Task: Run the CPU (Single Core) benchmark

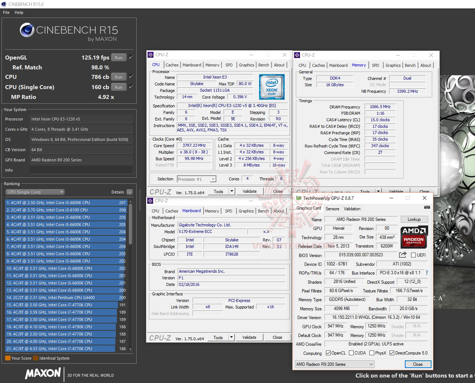Action: tap(119, 87)
